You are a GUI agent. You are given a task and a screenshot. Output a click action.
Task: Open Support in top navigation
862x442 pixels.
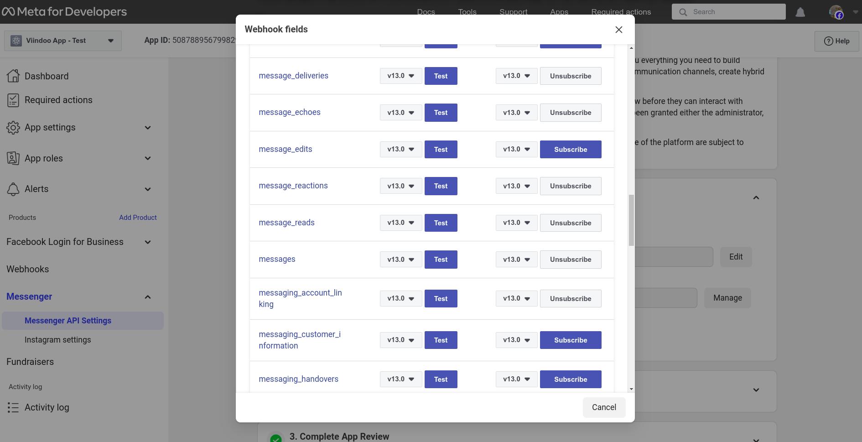[514, 12]
